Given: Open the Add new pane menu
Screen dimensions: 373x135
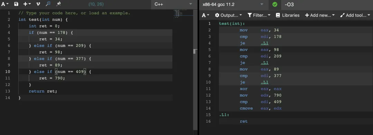Looking at the screenshot, I should point(320,15).
